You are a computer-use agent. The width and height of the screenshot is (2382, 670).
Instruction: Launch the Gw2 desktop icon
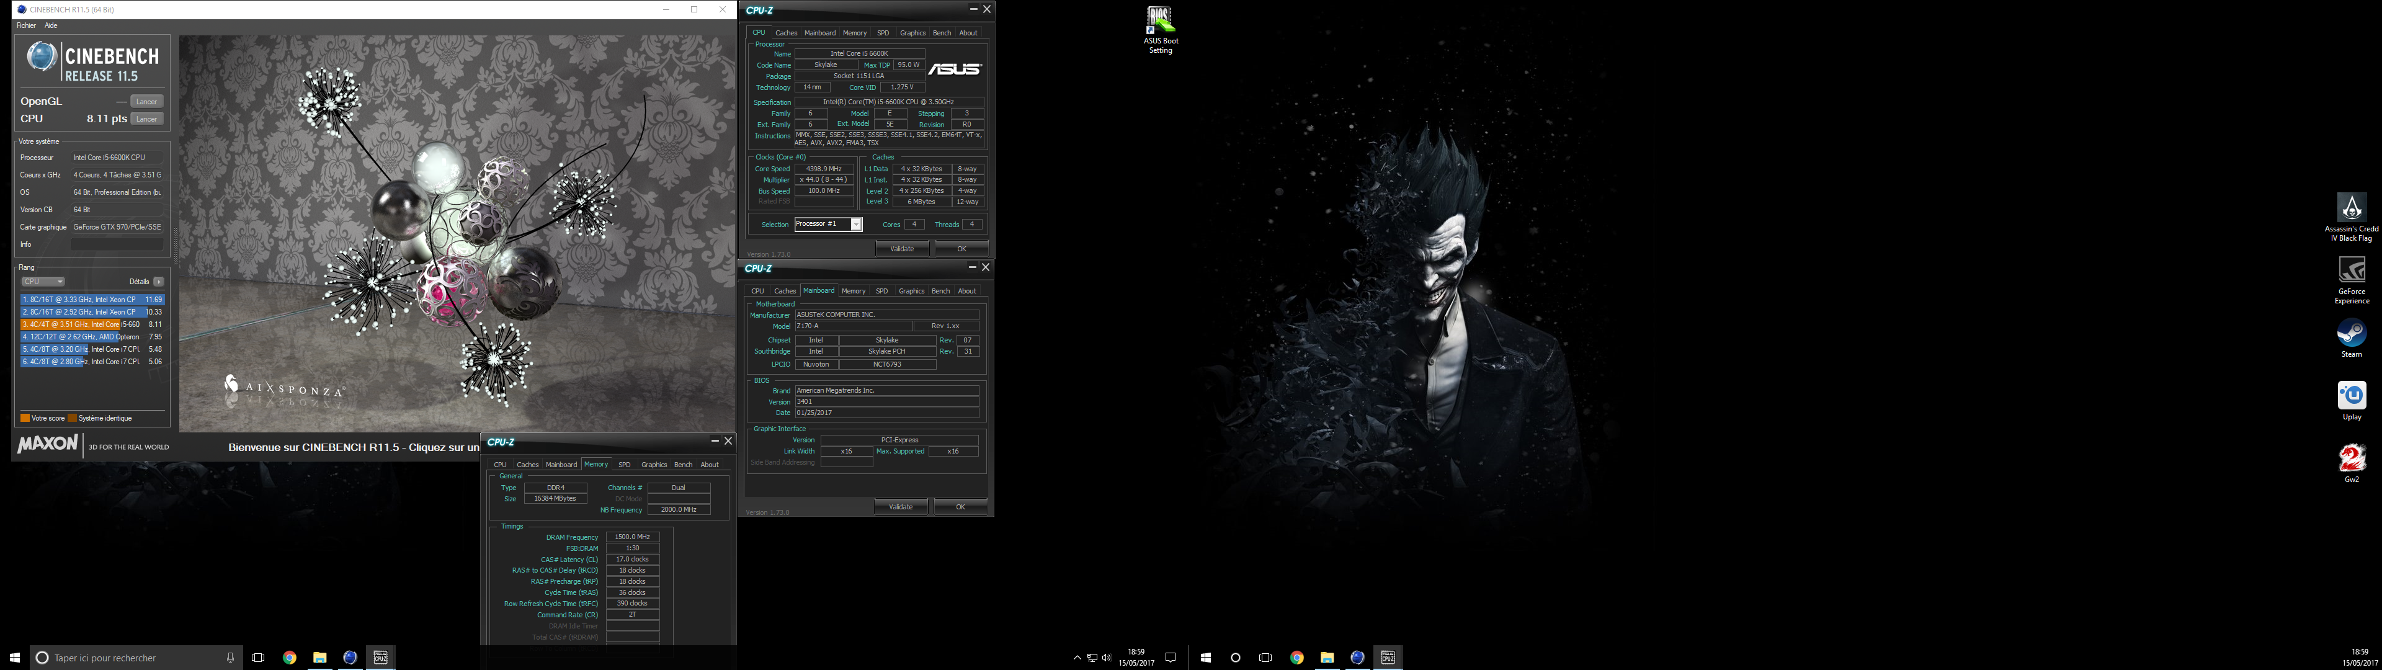tap(2350, 463)
